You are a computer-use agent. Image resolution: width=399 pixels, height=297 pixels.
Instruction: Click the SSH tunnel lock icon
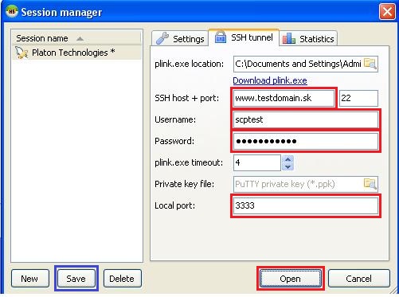pyautogui.click(x=221, y=37)
